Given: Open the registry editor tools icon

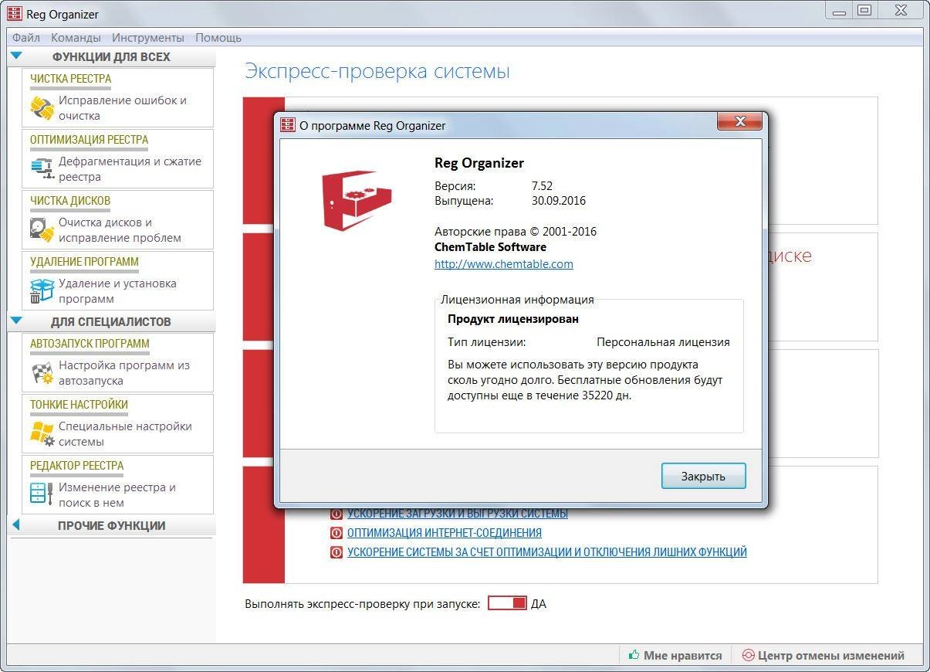Looking at the screenshot, I should pos(42,494).
